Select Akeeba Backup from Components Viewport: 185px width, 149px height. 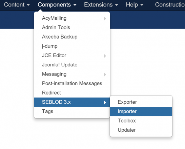[72, 37]
